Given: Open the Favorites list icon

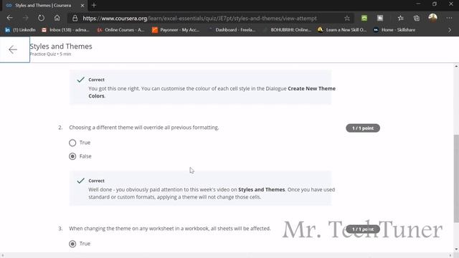Looking at the screenshot, I should [401, 18].
